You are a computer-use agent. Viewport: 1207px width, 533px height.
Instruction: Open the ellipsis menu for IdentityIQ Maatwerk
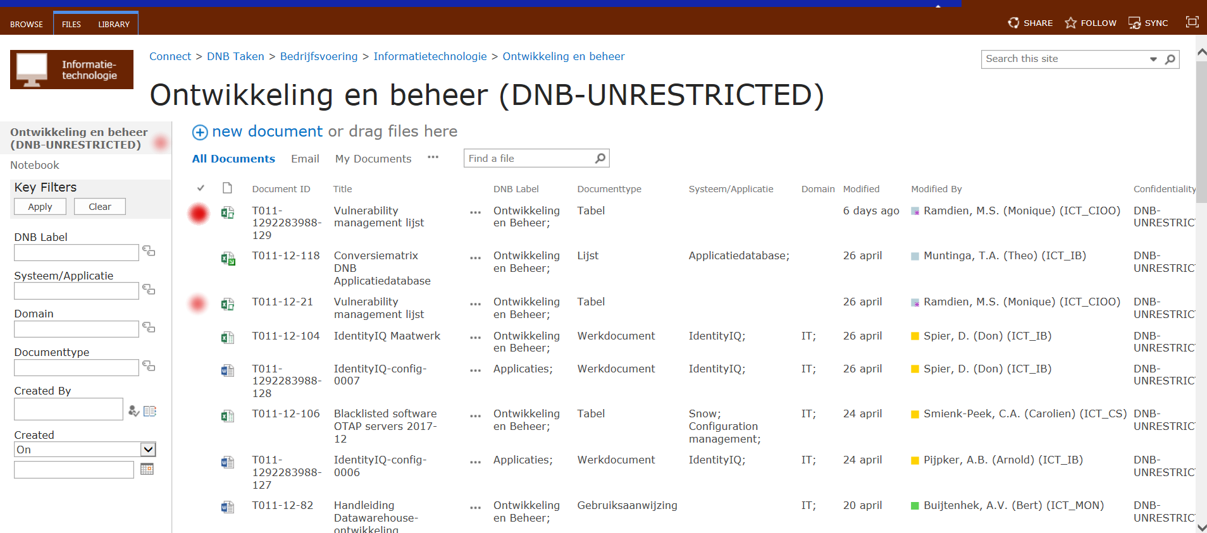(475, 338)
